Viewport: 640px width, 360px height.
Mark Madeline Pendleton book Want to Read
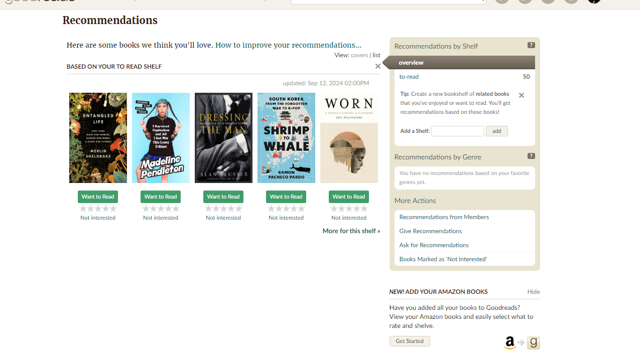[161, 197]
